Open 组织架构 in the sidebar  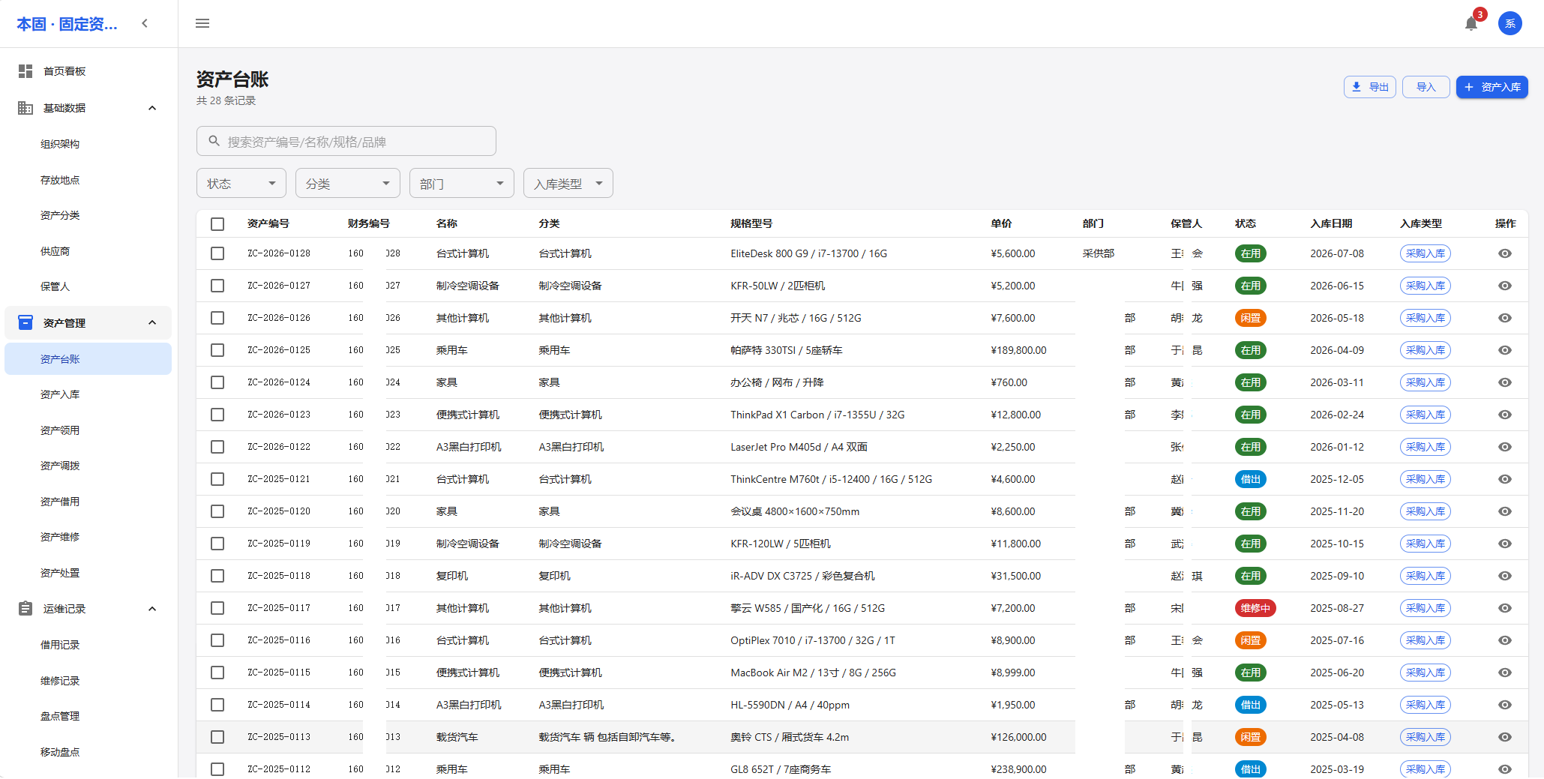[60, 144]
